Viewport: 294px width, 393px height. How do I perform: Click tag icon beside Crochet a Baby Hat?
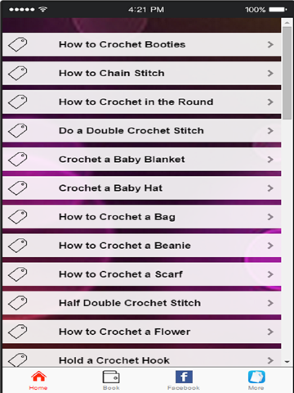[18, 188]
